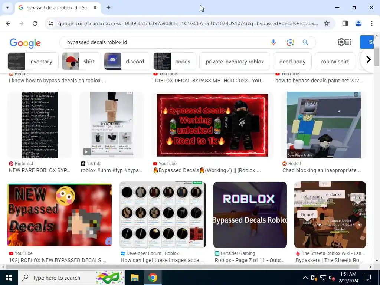Select the dead body filter chip

point(292,62)
